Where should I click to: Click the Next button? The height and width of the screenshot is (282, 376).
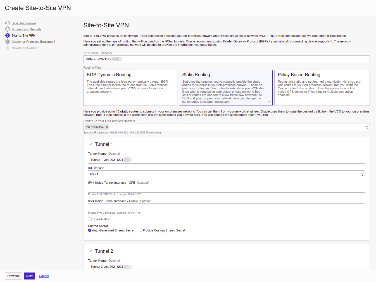pyautogui.click(x=29, y=276)
